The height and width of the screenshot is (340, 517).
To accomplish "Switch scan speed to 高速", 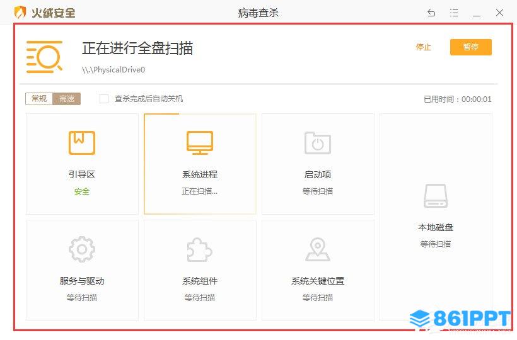I will 67,99.
